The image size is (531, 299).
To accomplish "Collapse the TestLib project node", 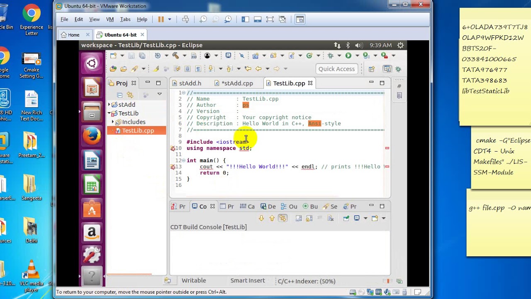I will pyautogui.click(x=109, y=113).
